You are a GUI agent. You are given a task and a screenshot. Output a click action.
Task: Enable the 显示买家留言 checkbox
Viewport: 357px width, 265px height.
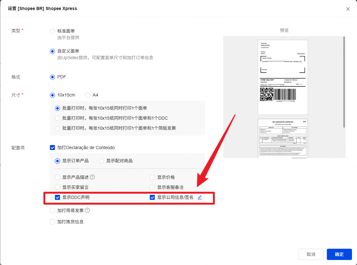click(57, 187)
